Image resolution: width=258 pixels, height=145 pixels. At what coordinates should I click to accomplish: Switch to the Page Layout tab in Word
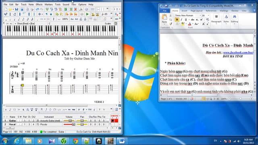click(196, 11)
